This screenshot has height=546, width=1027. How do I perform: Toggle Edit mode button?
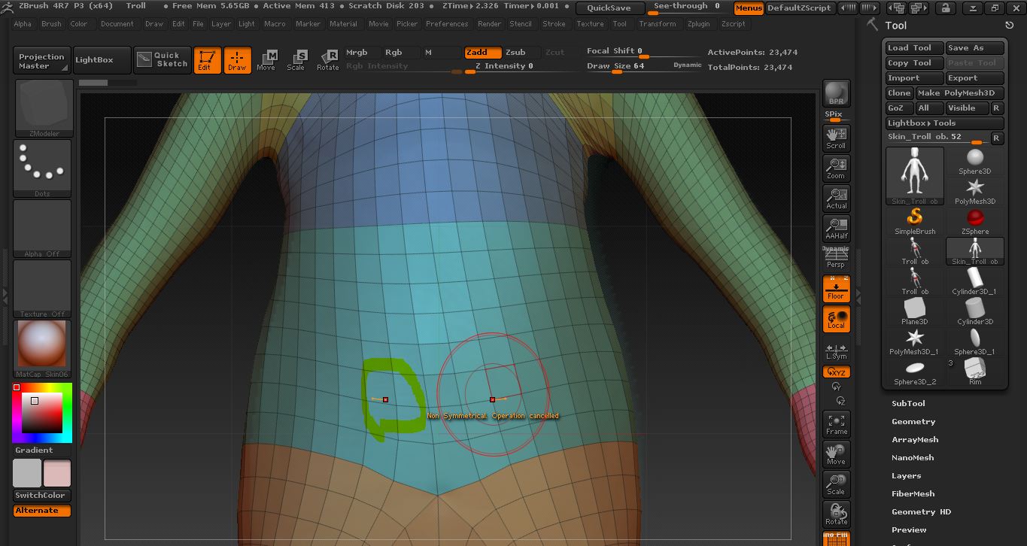point(208,60)
